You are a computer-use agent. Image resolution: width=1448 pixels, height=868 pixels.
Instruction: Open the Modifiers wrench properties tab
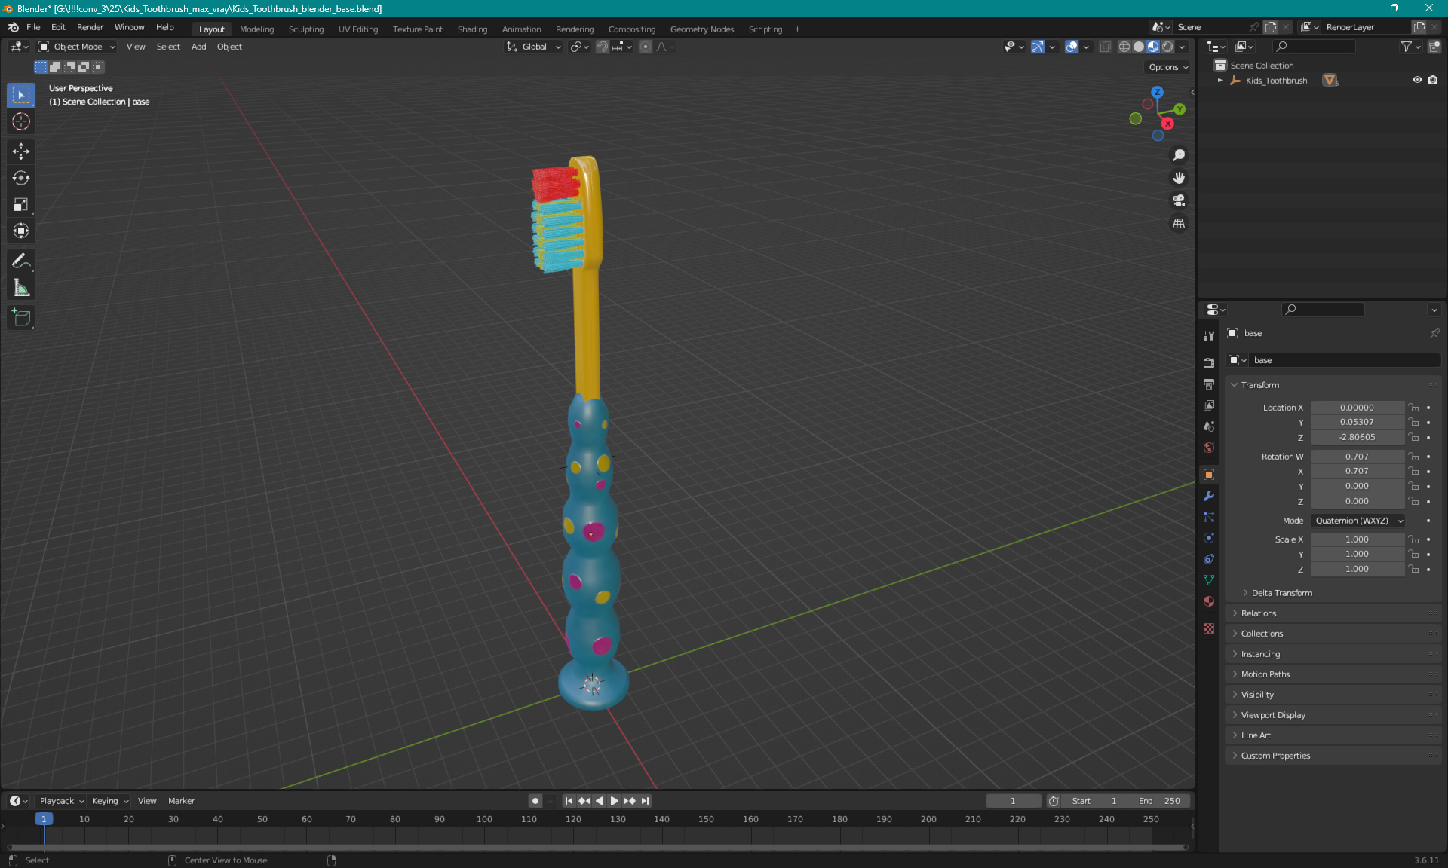point(1209,496)
